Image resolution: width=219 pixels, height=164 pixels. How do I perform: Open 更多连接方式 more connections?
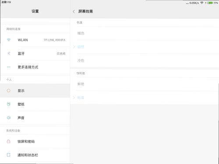pos(35,67)
